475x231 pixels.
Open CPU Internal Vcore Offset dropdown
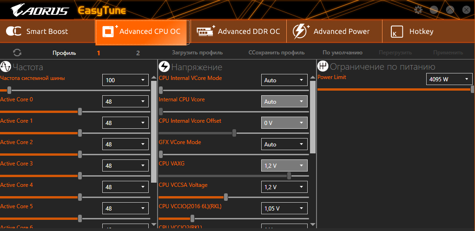coord(284,123)
